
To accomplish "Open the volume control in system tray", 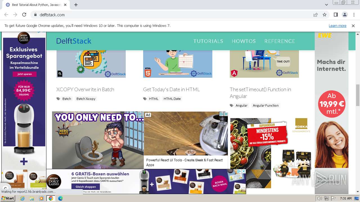I will (319, 198).
